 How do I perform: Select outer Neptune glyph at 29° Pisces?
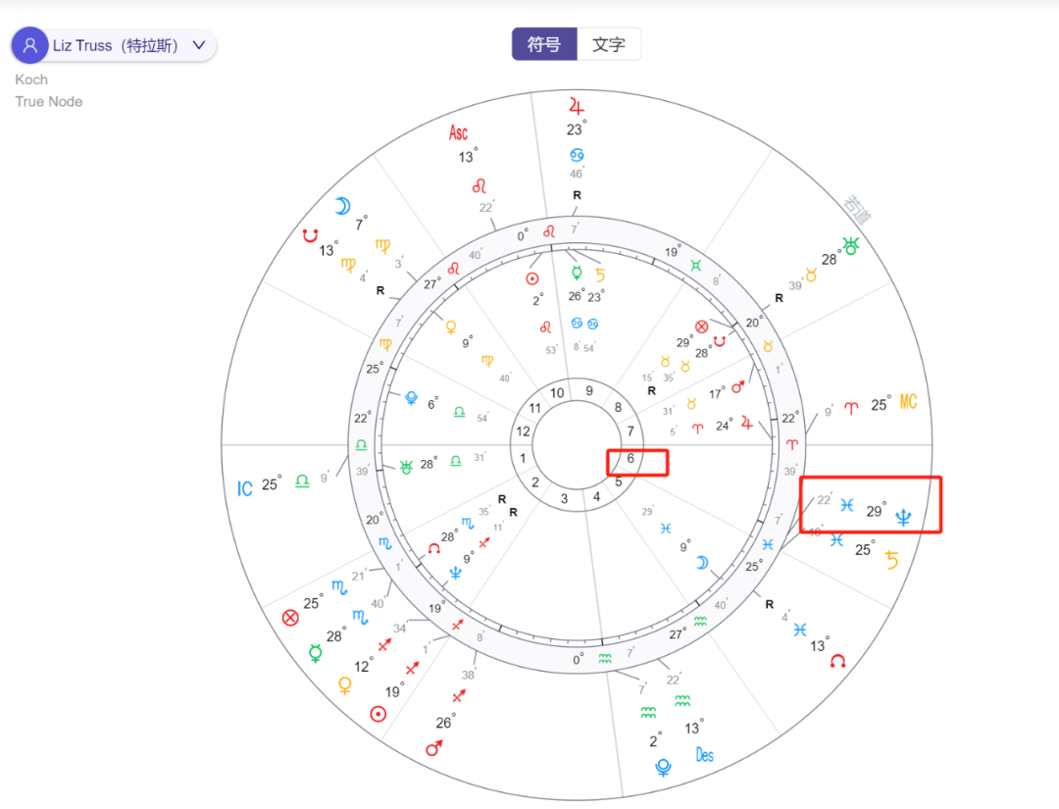pos(903,518)
